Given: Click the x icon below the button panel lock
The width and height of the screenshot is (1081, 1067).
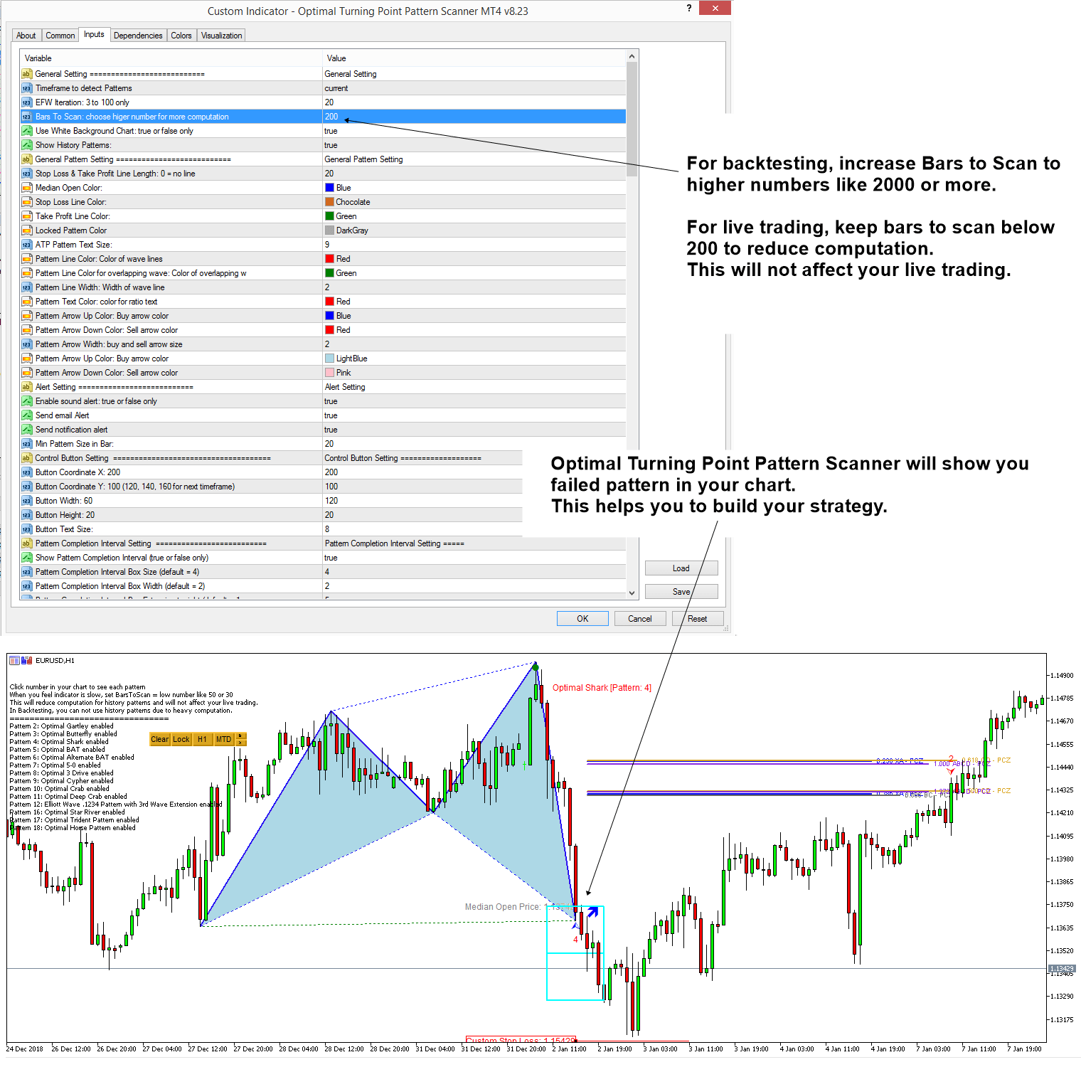Looking at the screenshot, I should (239, 743).
